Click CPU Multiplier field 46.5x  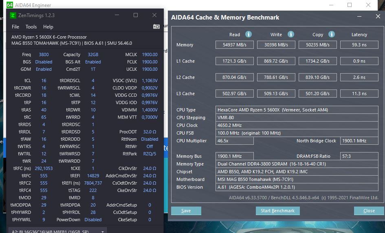point(235,141)
